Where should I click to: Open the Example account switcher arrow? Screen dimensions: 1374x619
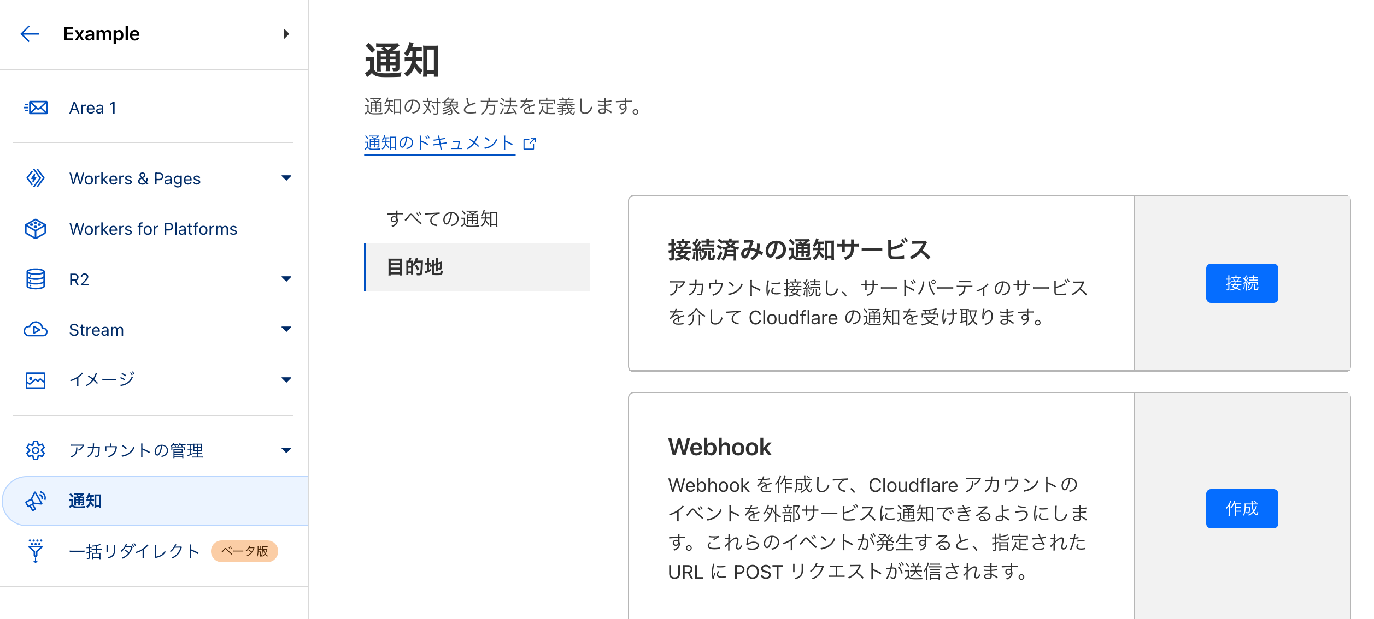[286, 34]
